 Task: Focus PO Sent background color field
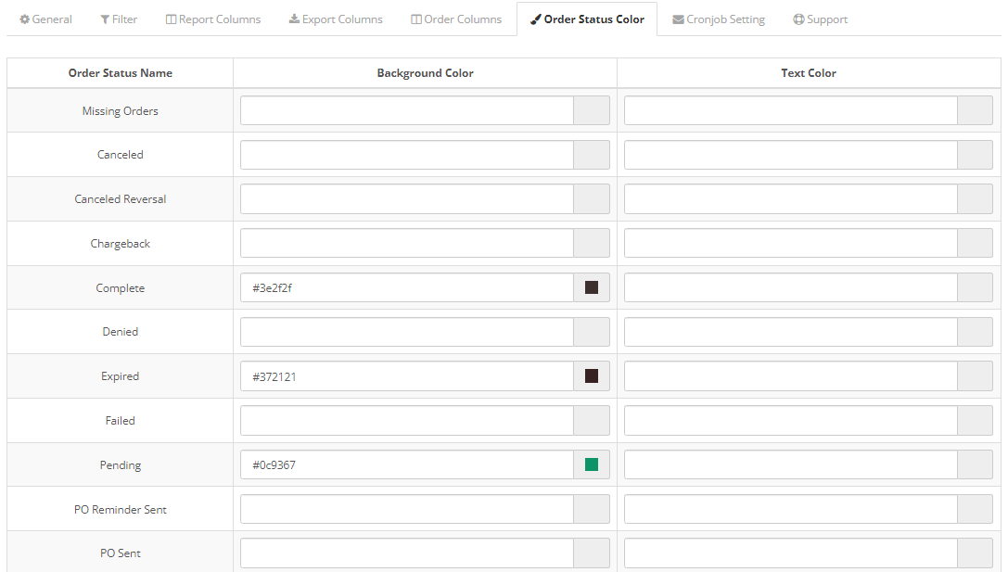[407, 553]
